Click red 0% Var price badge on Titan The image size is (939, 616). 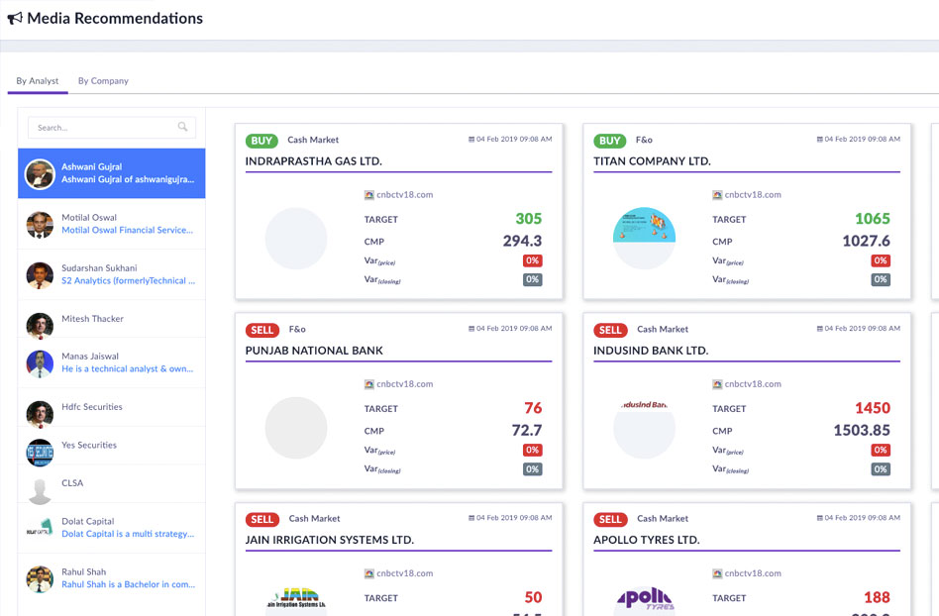[880, 260]
